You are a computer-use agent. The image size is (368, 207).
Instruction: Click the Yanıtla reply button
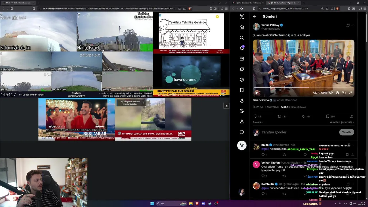click(346, 132)
